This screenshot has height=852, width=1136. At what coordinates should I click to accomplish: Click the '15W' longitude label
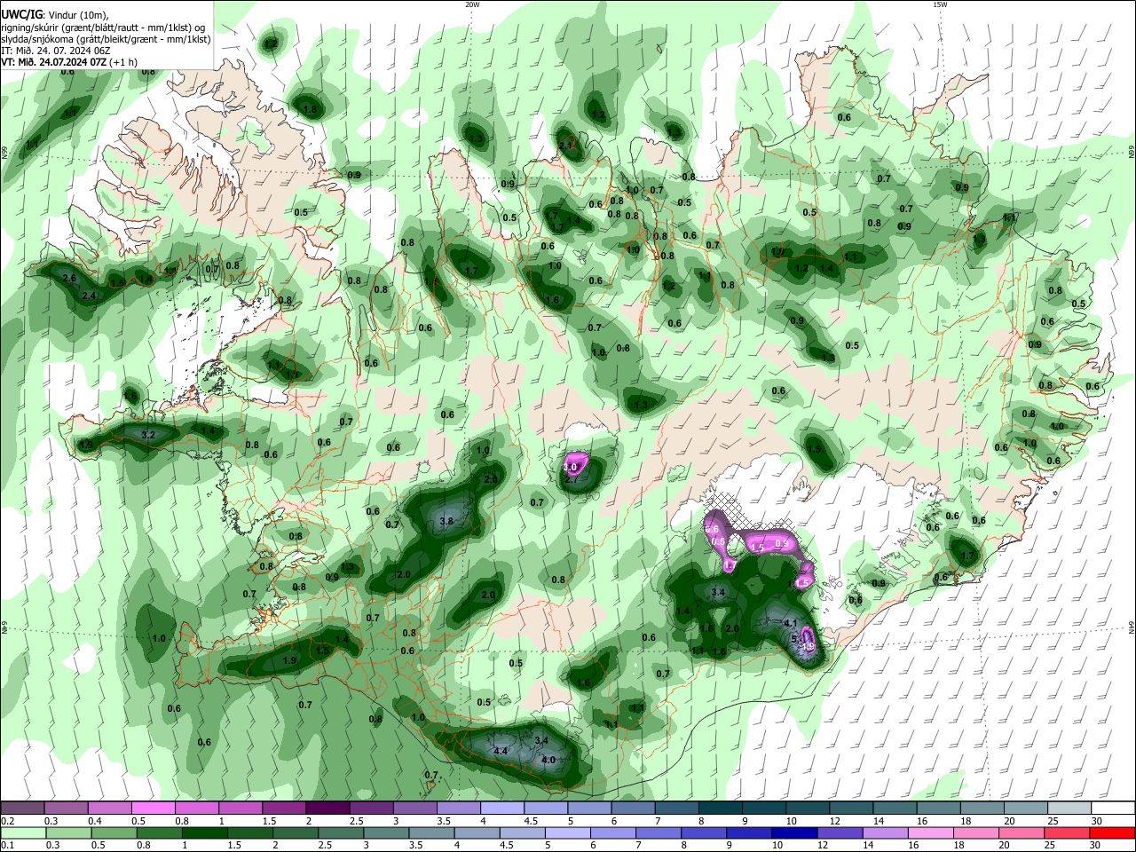[940, 4]
